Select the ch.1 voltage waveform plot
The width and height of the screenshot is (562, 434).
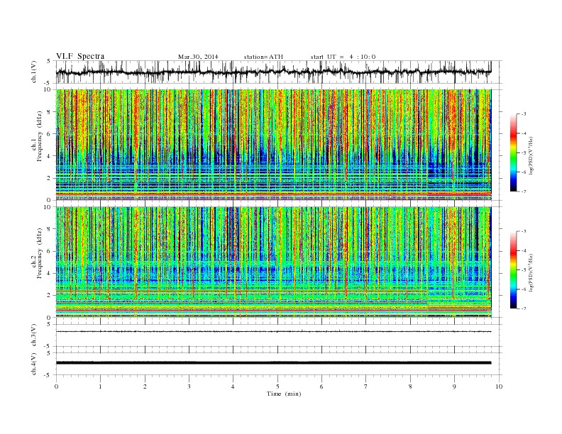pyautogui.click(x=279, y=72)
